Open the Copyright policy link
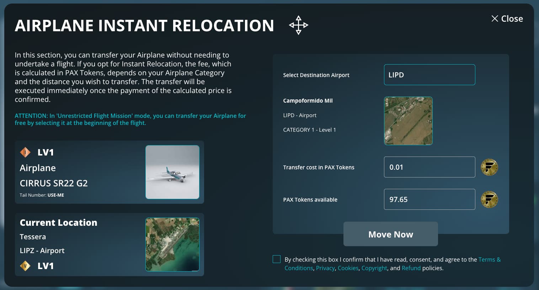 click(374, 268)
